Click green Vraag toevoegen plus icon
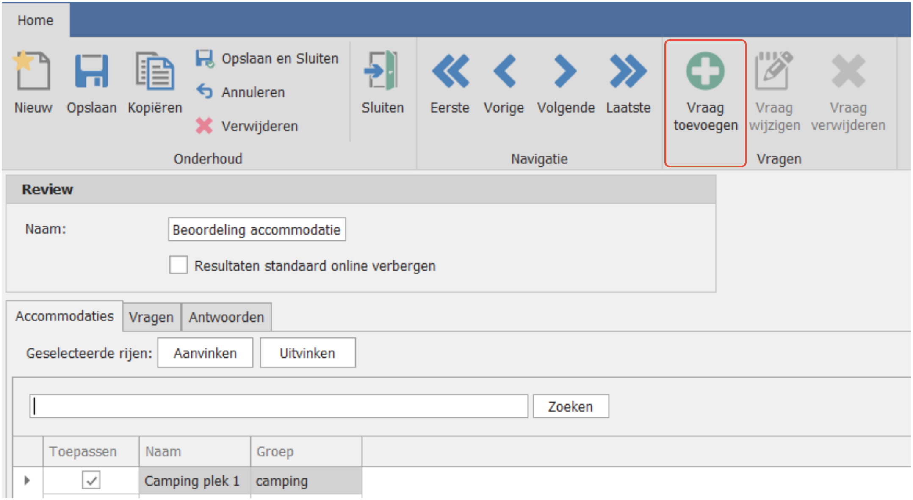 (705, 71)
